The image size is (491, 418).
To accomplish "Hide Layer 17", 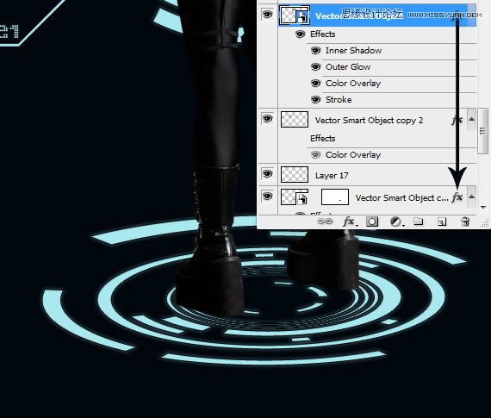I will click(267, 173).
